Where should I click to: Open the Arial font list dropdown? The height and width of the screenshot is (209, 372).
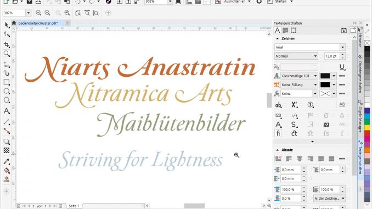(342, 47)
